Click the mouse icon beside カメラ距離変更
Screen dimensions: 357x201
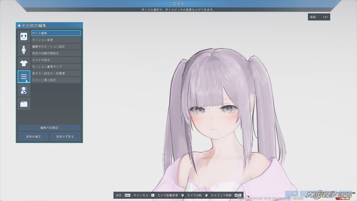[183, 195]
